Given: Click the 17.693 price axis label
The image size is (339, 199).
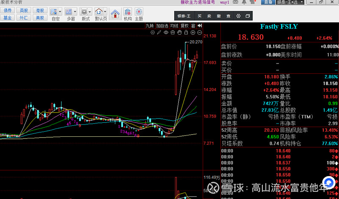Looking at the screenshot, I should [210, 63].
